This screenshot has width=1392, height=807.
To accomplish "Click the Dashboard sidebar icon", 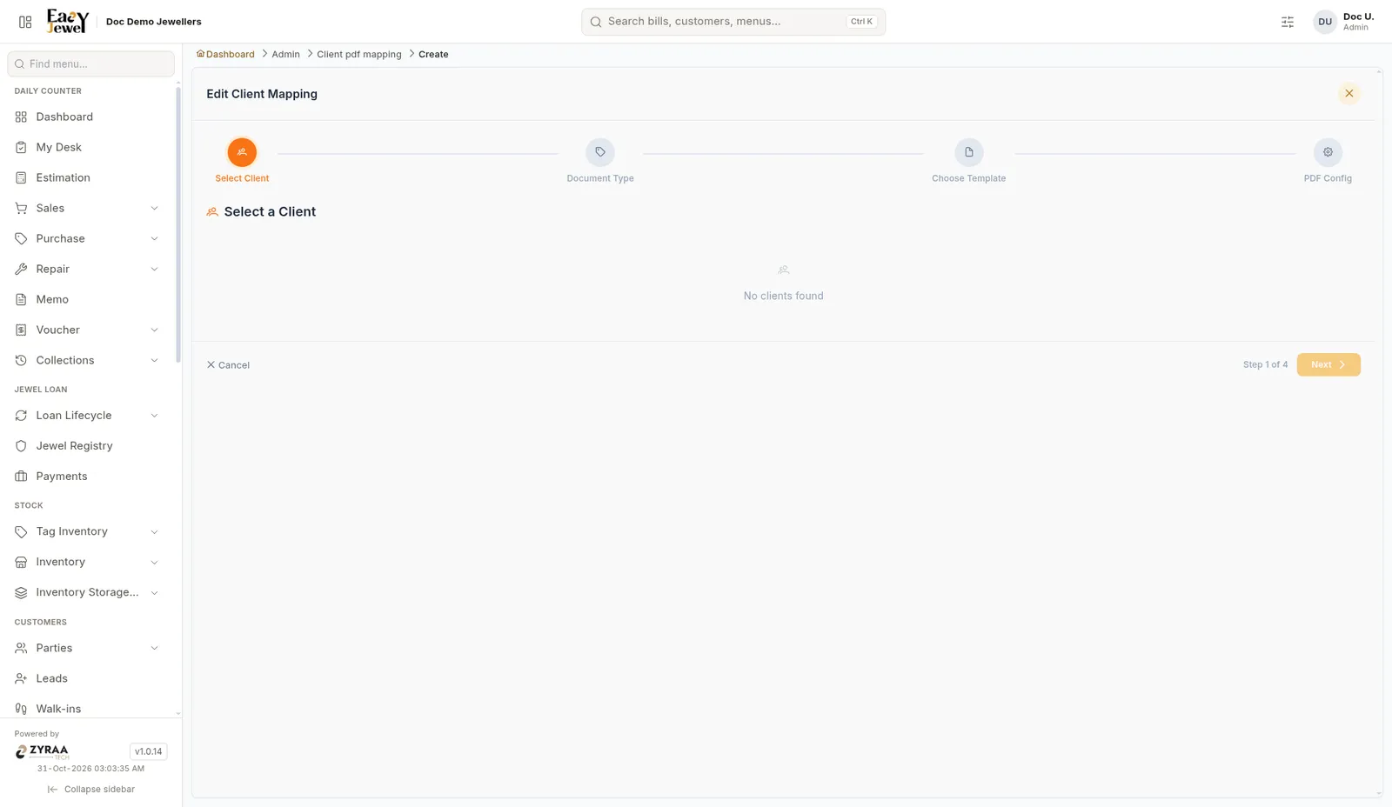I will (x=21, y=117).
